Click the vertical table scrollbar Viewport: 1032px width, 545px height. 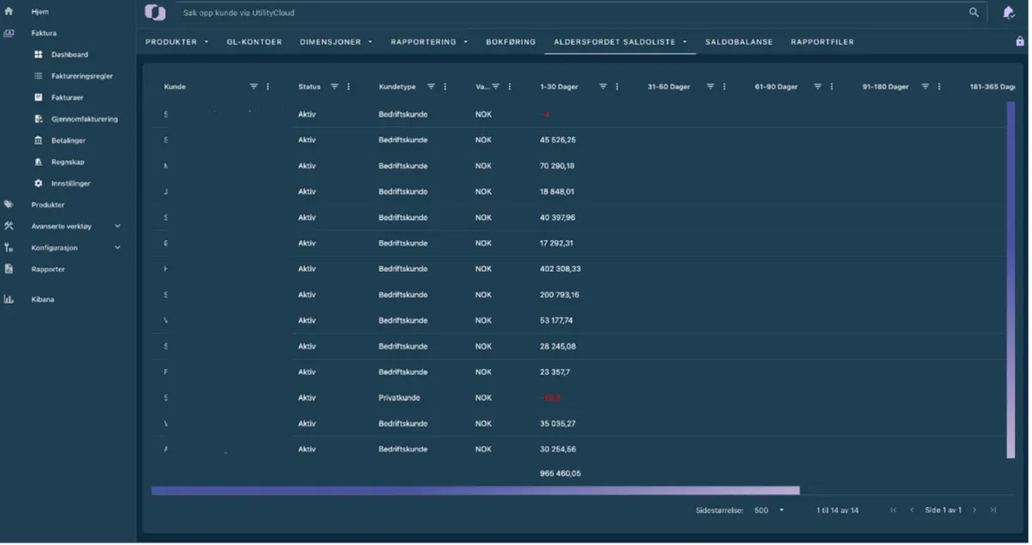coord(1010,281)
